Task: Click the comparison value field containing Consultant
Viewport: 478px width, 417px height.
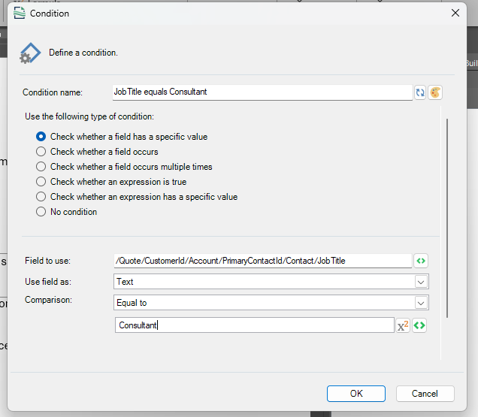Action: click(x=255, y=325)
